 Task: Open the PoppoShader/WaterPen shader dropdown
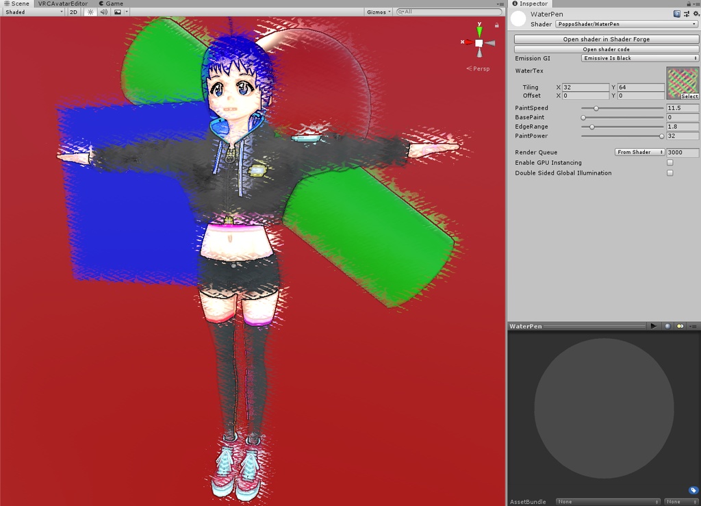coord(626,24)
